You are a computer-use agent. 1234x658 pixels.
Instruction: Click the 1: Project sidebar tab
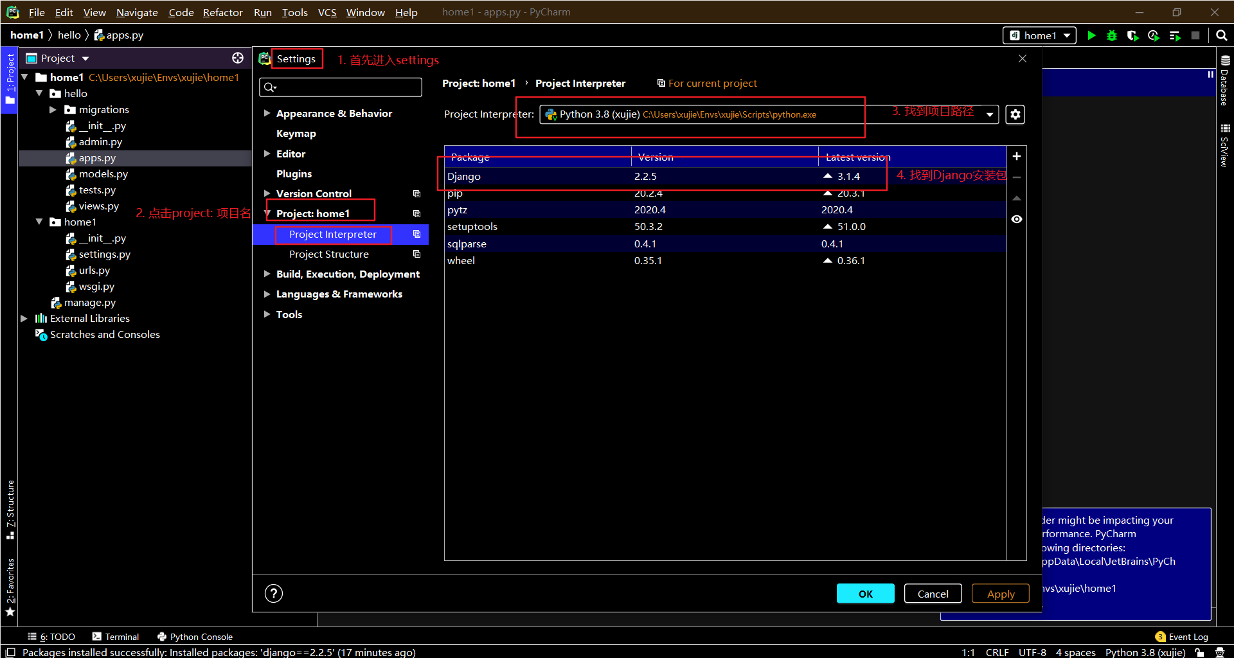click(x=10, y=80)
